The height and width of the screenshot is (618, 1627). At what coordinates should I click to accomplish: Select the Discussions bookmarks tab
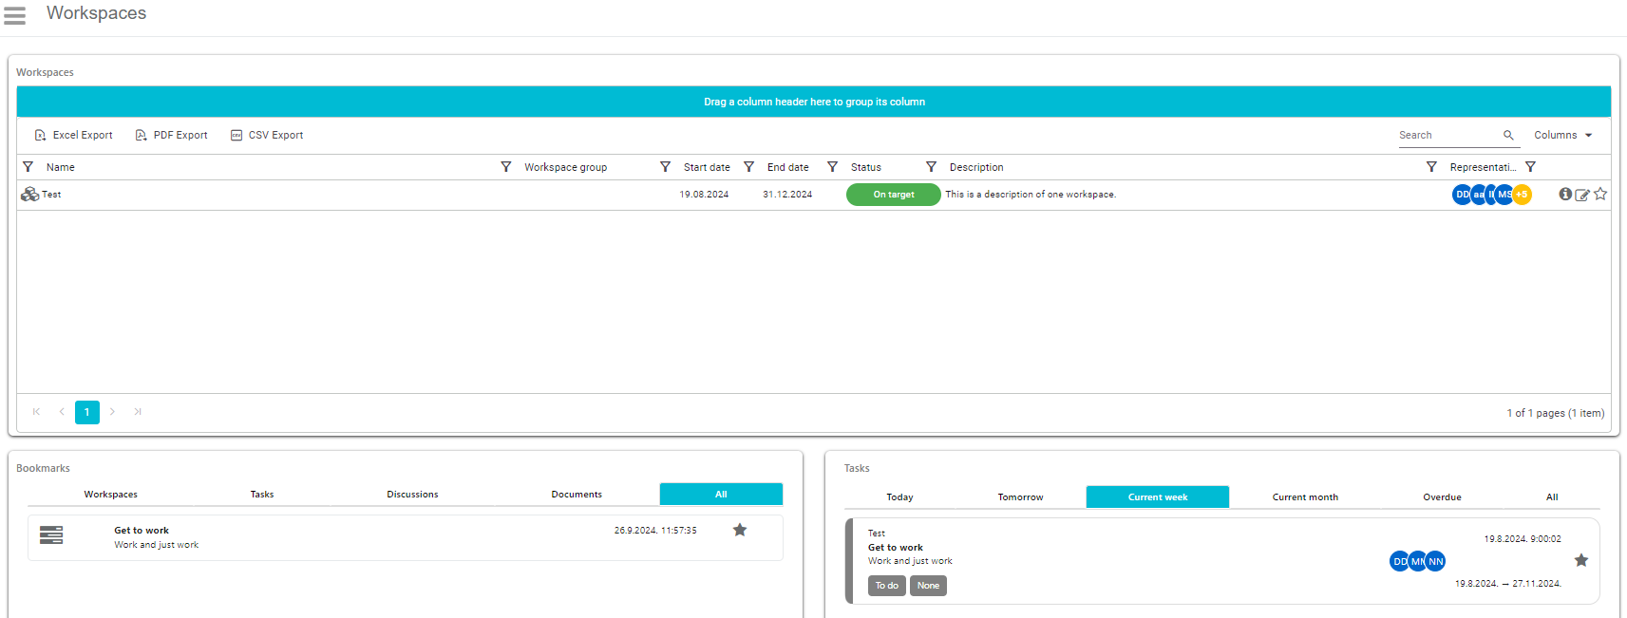(412, 495)
